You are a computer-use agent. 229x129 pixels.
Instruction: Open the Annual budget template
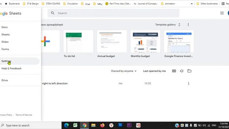[x=112, y=42]
